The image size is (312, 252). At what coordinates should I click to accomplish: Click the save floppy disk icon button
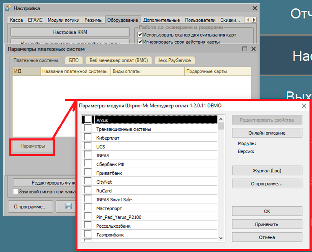point(68,206)
